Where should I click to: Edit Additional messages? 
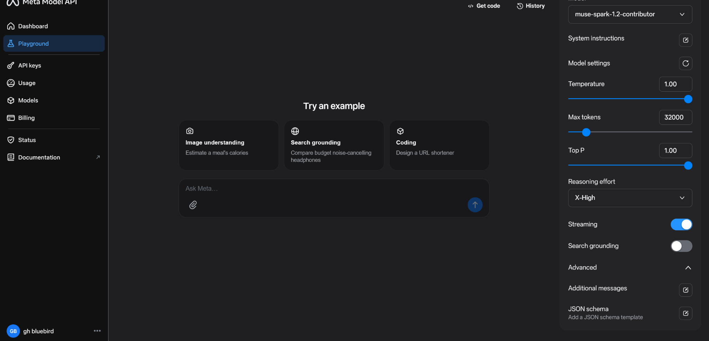[685, 290]
